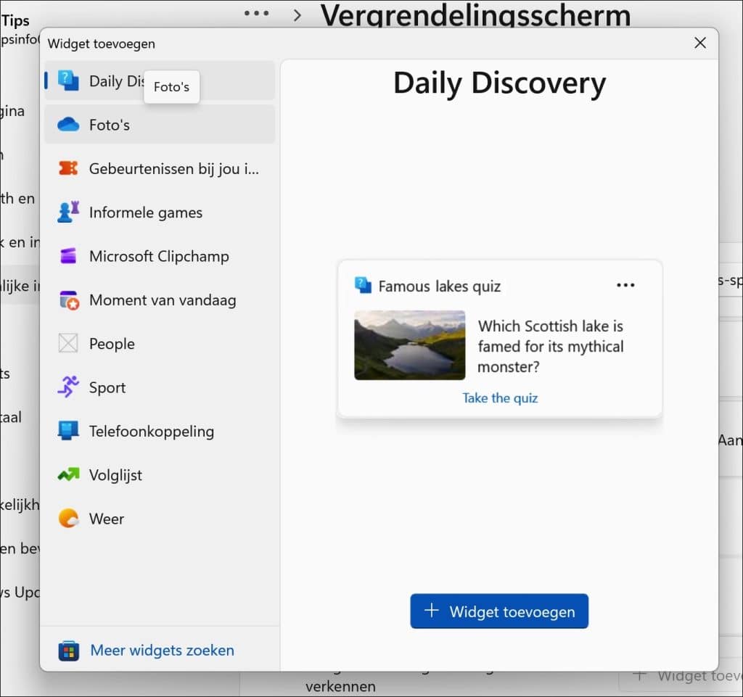The image size is (743, 697).
Task: Click the Sport running figure icon
Action: coord(70,387)
